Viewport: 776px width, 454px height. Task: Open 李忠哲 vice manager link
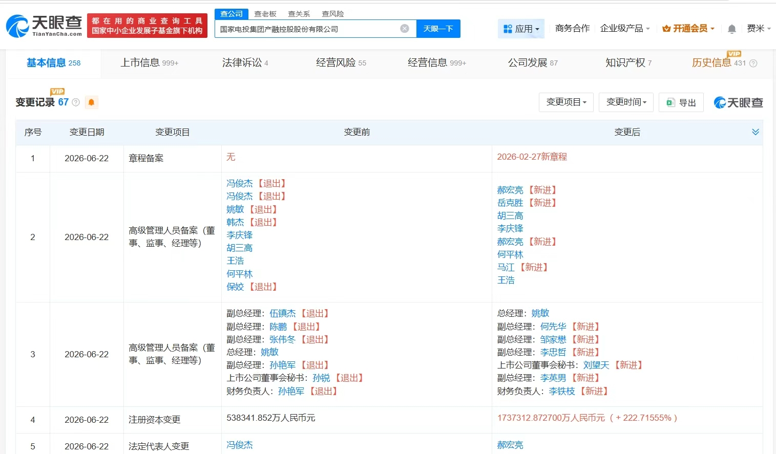(x=553, y=352)
